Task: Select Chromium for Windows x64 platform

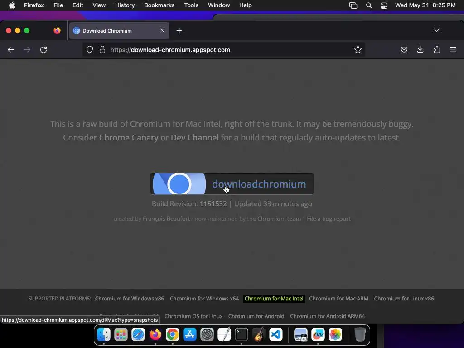Action: click(x=204, y=299)
